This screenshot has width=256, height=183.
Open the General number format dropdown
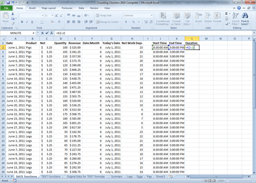[152, 15]
